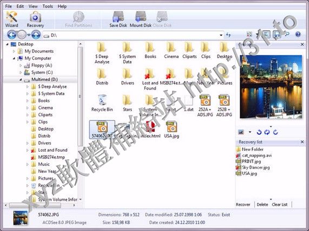Click the save floppy icon in the navigation bar
This screenshot has width=309, height=231.
point(277,35)
